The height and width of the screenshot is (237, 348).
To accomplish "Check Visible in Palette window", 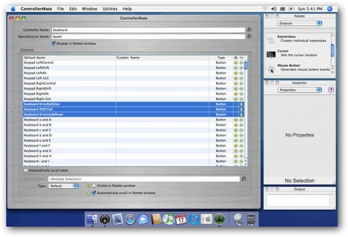I will pos(94,186).
